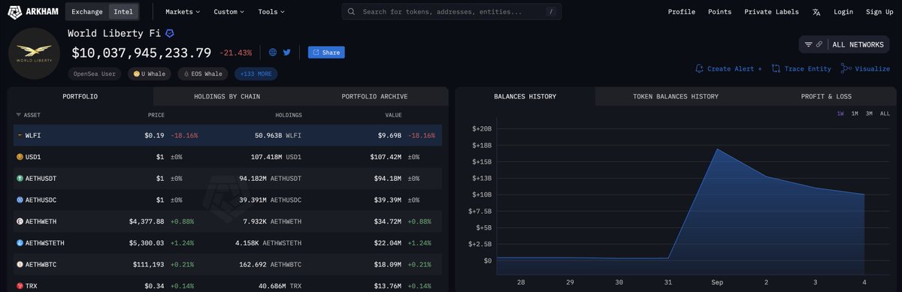902x292 pixels.
Task: Click the USD1 token icon
Action: pyautogui.click(x=20, y=157)
